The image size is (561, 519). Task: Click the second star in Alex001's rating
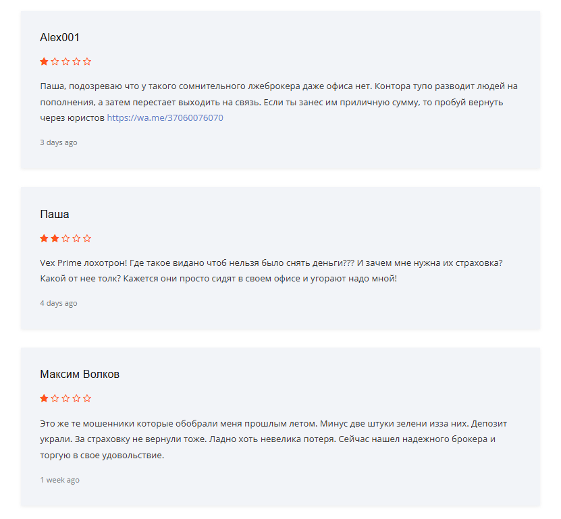point(55,61)
